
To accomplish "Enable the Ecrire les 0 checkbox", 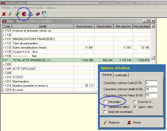I will pos(135,102).
